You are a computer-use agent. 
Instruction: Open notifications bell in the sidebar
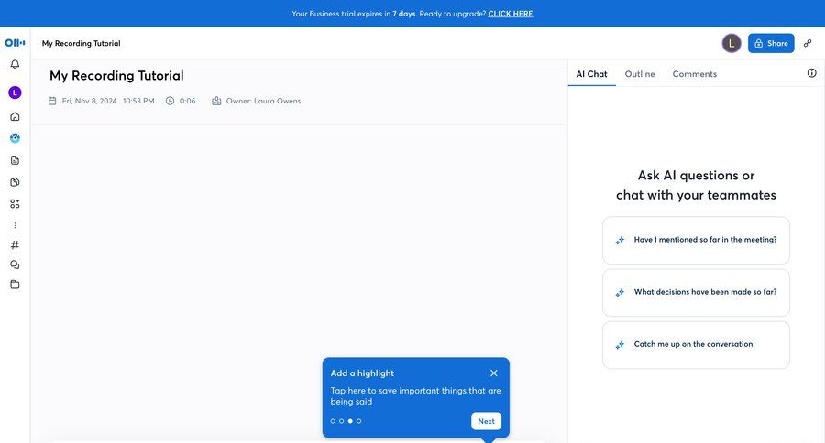[15, 64]
